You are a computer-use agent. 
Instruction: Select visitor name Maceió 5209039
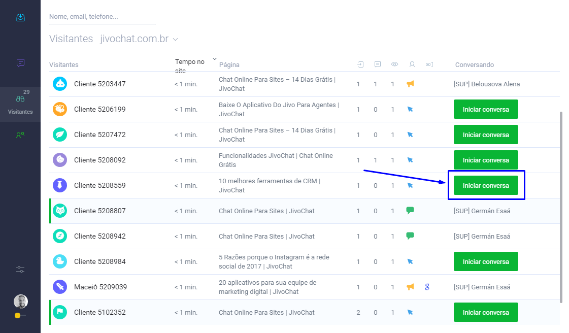pyautogui.click(x=101, y=287)
